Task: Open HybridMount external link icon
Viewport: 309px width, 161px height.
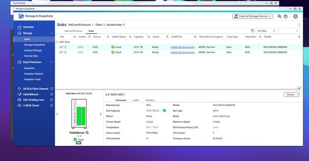Action: (x=52, y=94)
